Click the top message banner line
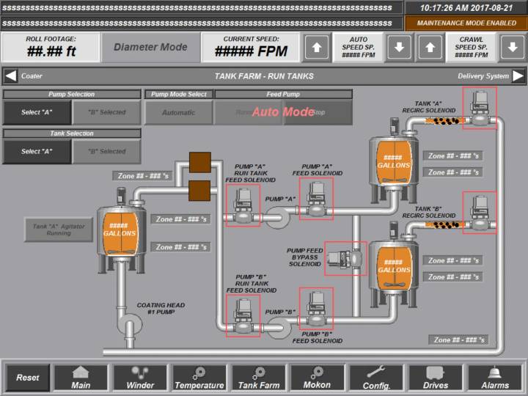 tap(202, 8)
